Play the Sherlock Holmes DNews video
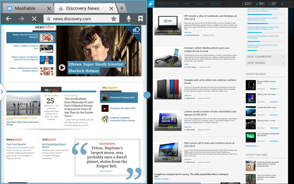 (x=62, y=67)
